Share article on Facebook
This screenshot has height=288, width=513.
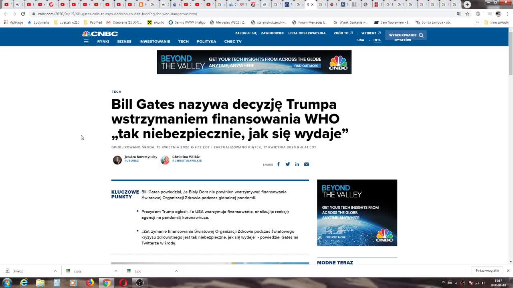278,164
